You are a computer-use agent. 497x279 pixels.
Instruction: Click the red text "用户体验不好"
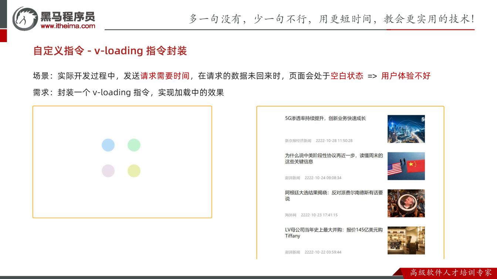406,76
